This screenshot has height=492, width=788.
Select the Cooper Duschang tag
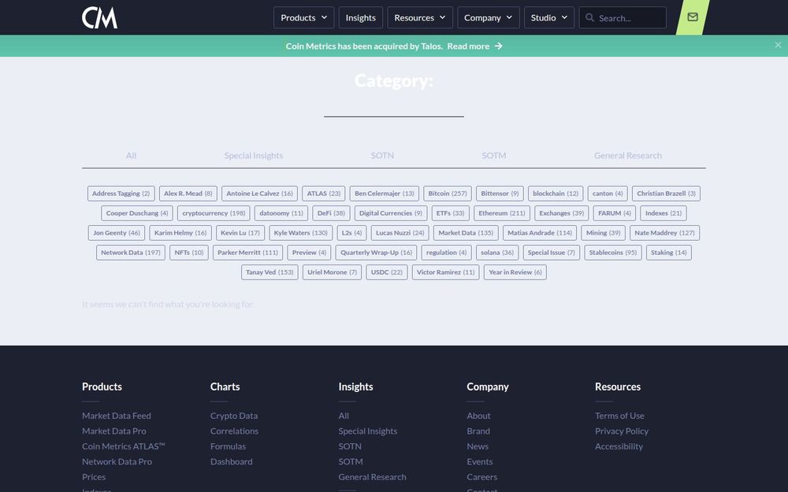(137, 213)
